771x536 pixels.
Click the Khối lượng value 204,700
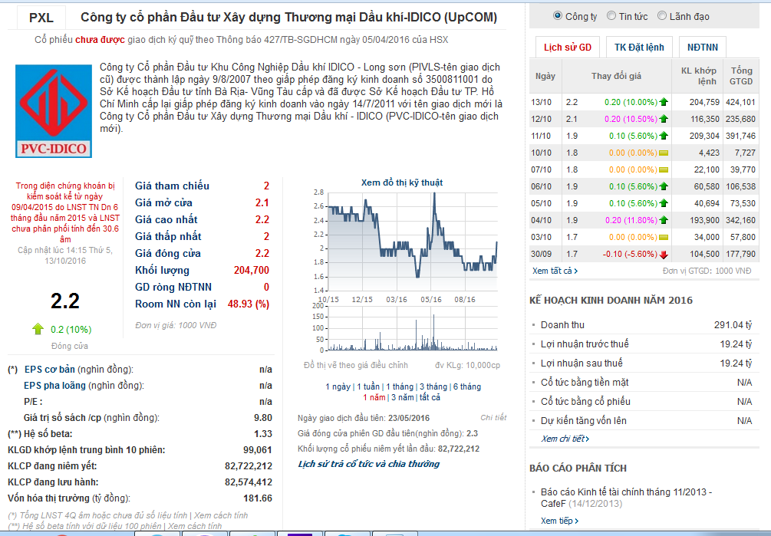point(252,270)
